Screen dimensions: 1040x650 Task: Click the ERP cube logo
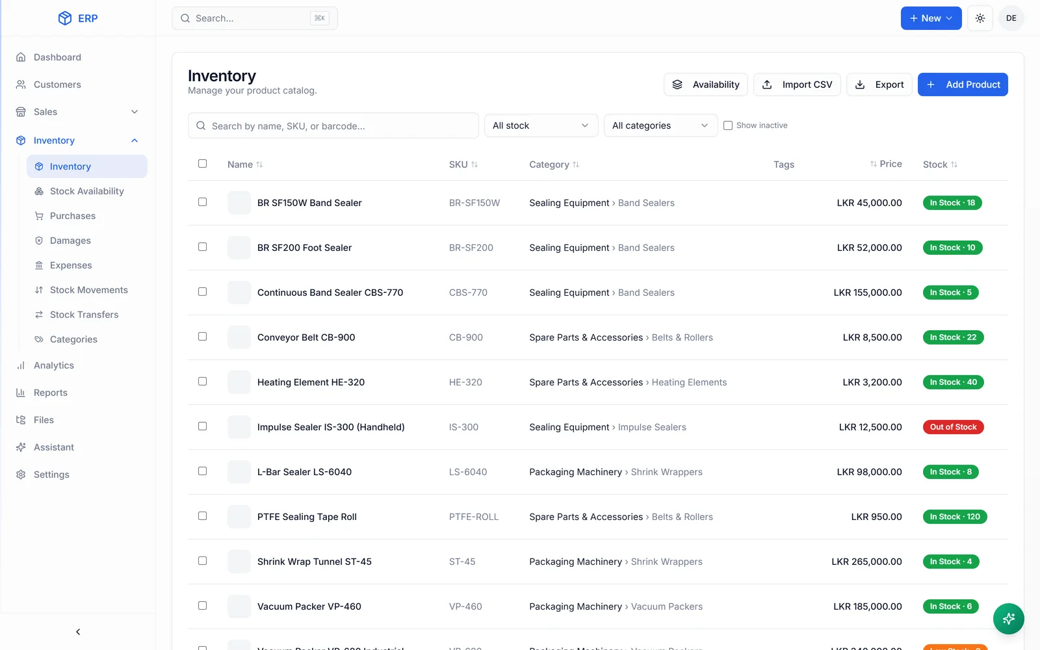[x=65, y=18]
